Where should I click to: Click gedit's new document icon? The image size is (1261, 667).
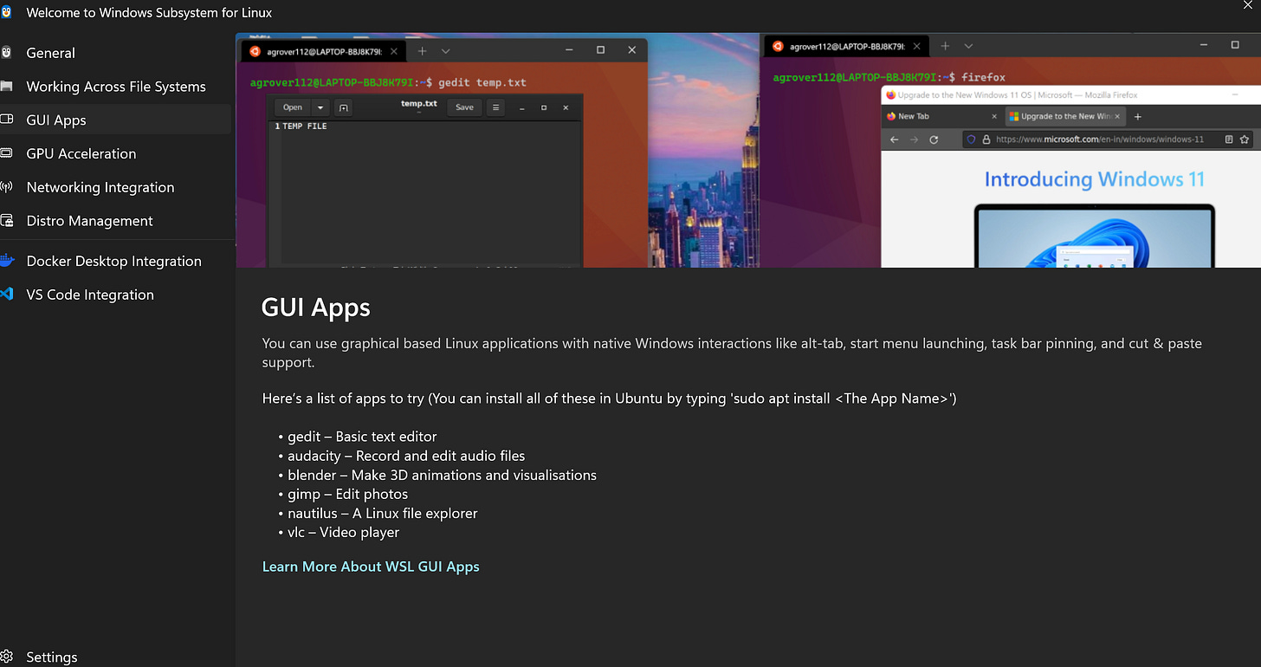(x=344, y=107)
